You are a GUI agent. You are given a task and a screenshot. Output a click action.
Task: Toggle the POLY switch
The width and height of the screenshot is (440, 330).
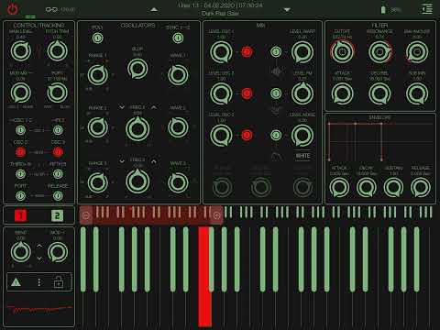97,38
